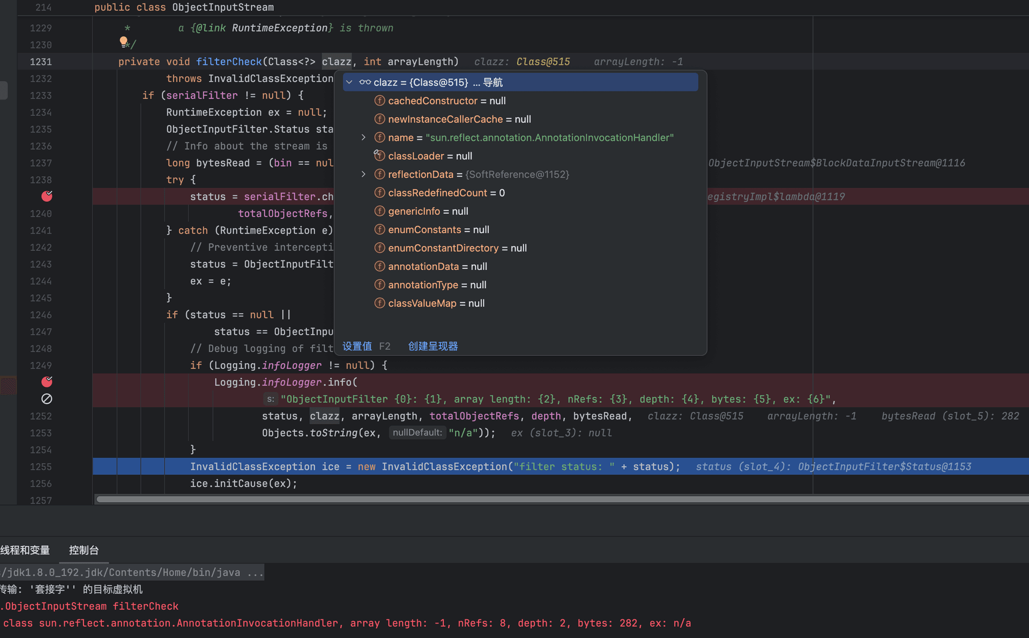Click the classValueMap field icon

[x=379, y=303]
